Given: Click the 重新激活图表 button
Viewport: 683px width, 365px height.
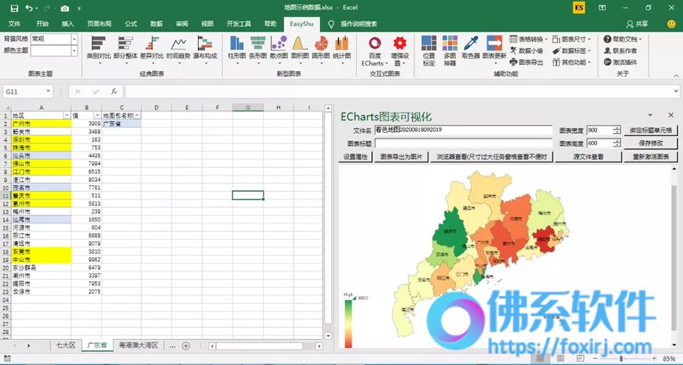Looking at the screenshot, I should click(x=651, y=157).
